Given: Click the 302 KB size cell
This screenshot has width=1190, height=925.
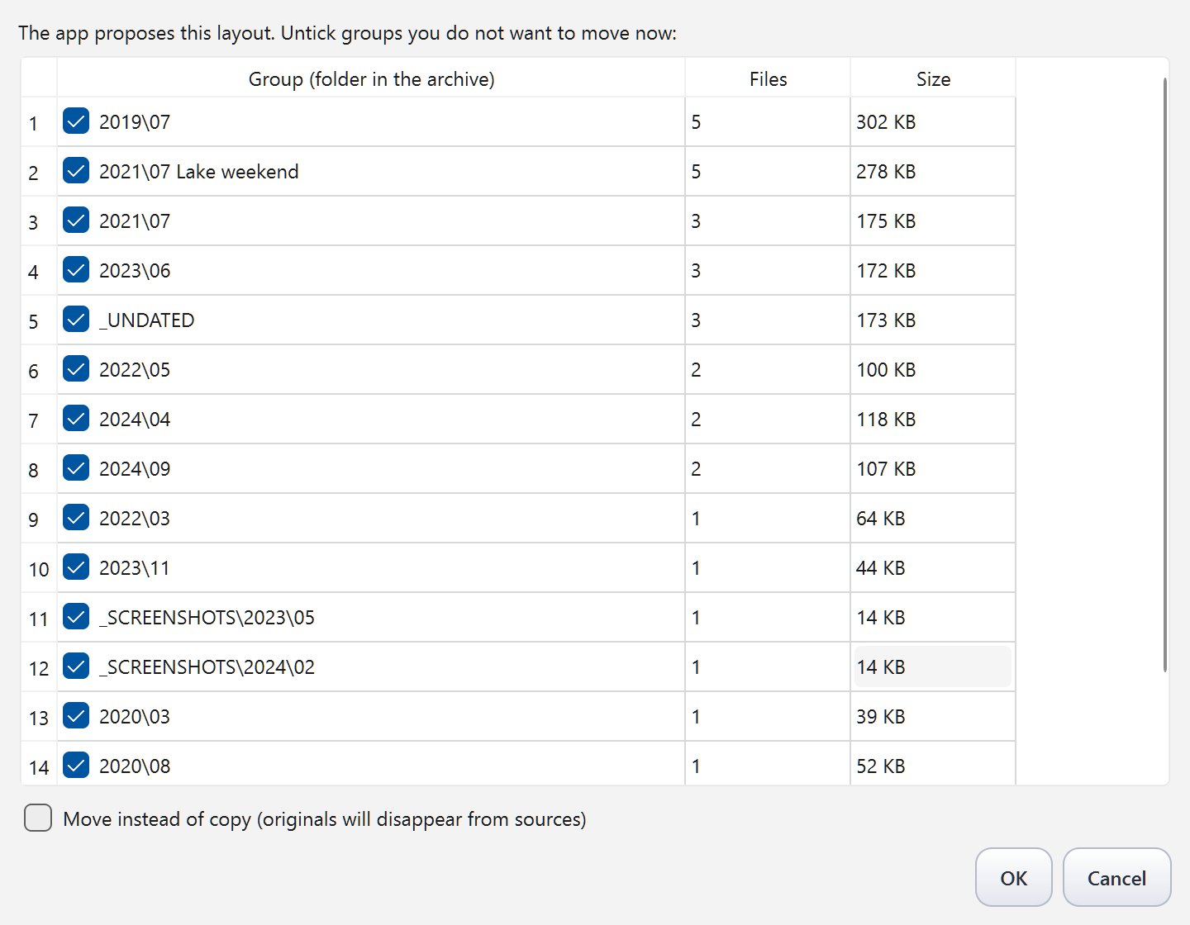Looking at the screenshot, I should click(x=933, y=121).
